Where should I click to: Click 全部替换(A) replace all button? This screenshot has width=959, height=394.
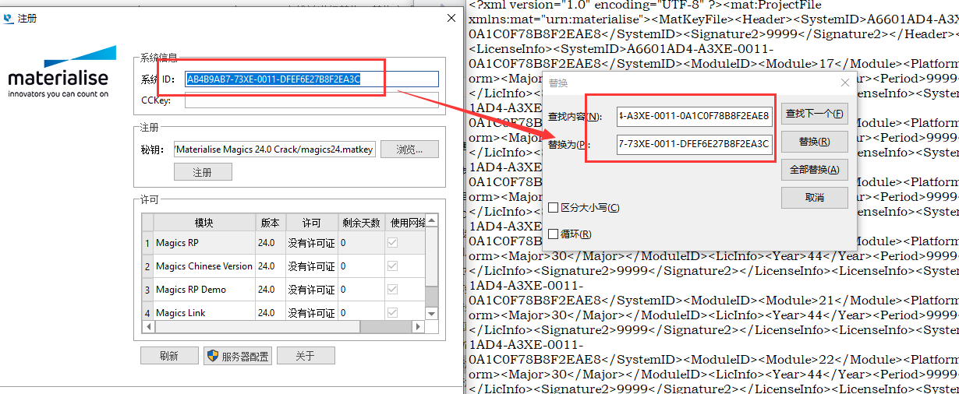pos(815,170)
